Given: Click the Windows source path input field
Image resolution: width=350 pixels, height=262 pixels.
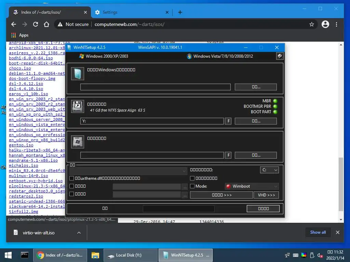Looking at the screenshot, I should point(156,87).
